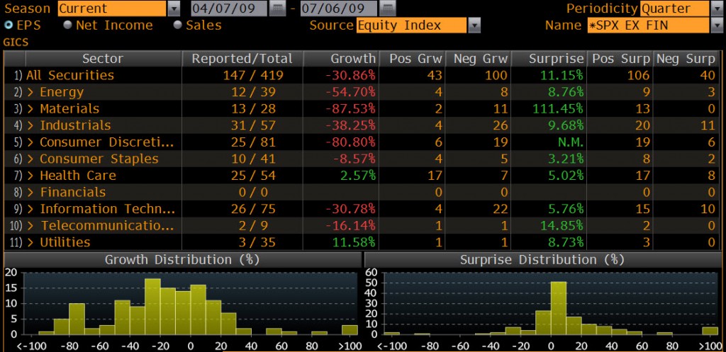The width and height of the screenshot is (726, 352).
Task: Sort by the Sector column header
Action: pos(103,59)
